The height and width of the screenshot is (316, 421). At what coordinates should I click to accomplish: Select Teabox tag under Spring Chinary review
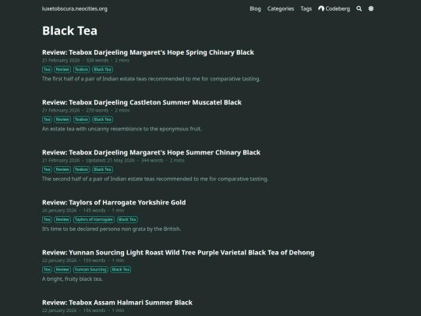[x=81, y=69]
